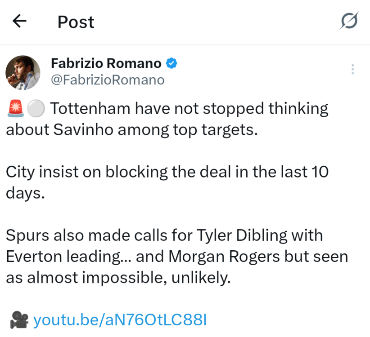
Task: Click the blue verified badge
Action: click(x=171, y=63)
